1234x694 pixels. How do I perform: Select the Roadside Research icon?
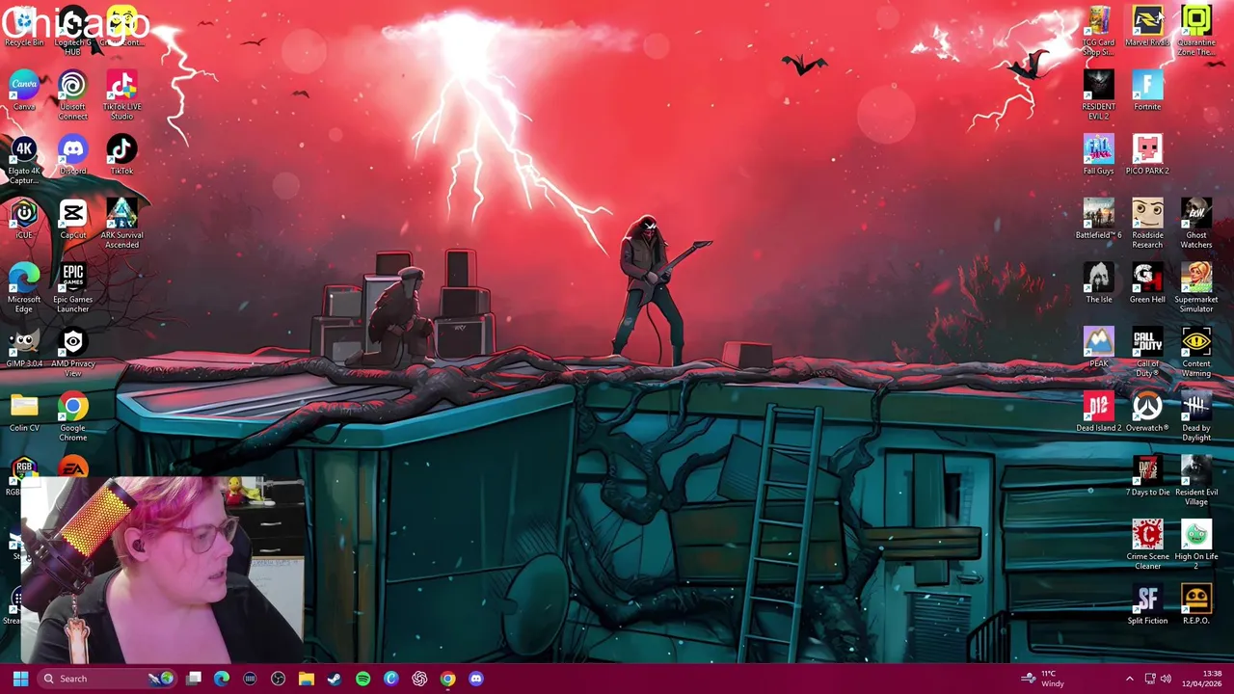pos(1147,224)
